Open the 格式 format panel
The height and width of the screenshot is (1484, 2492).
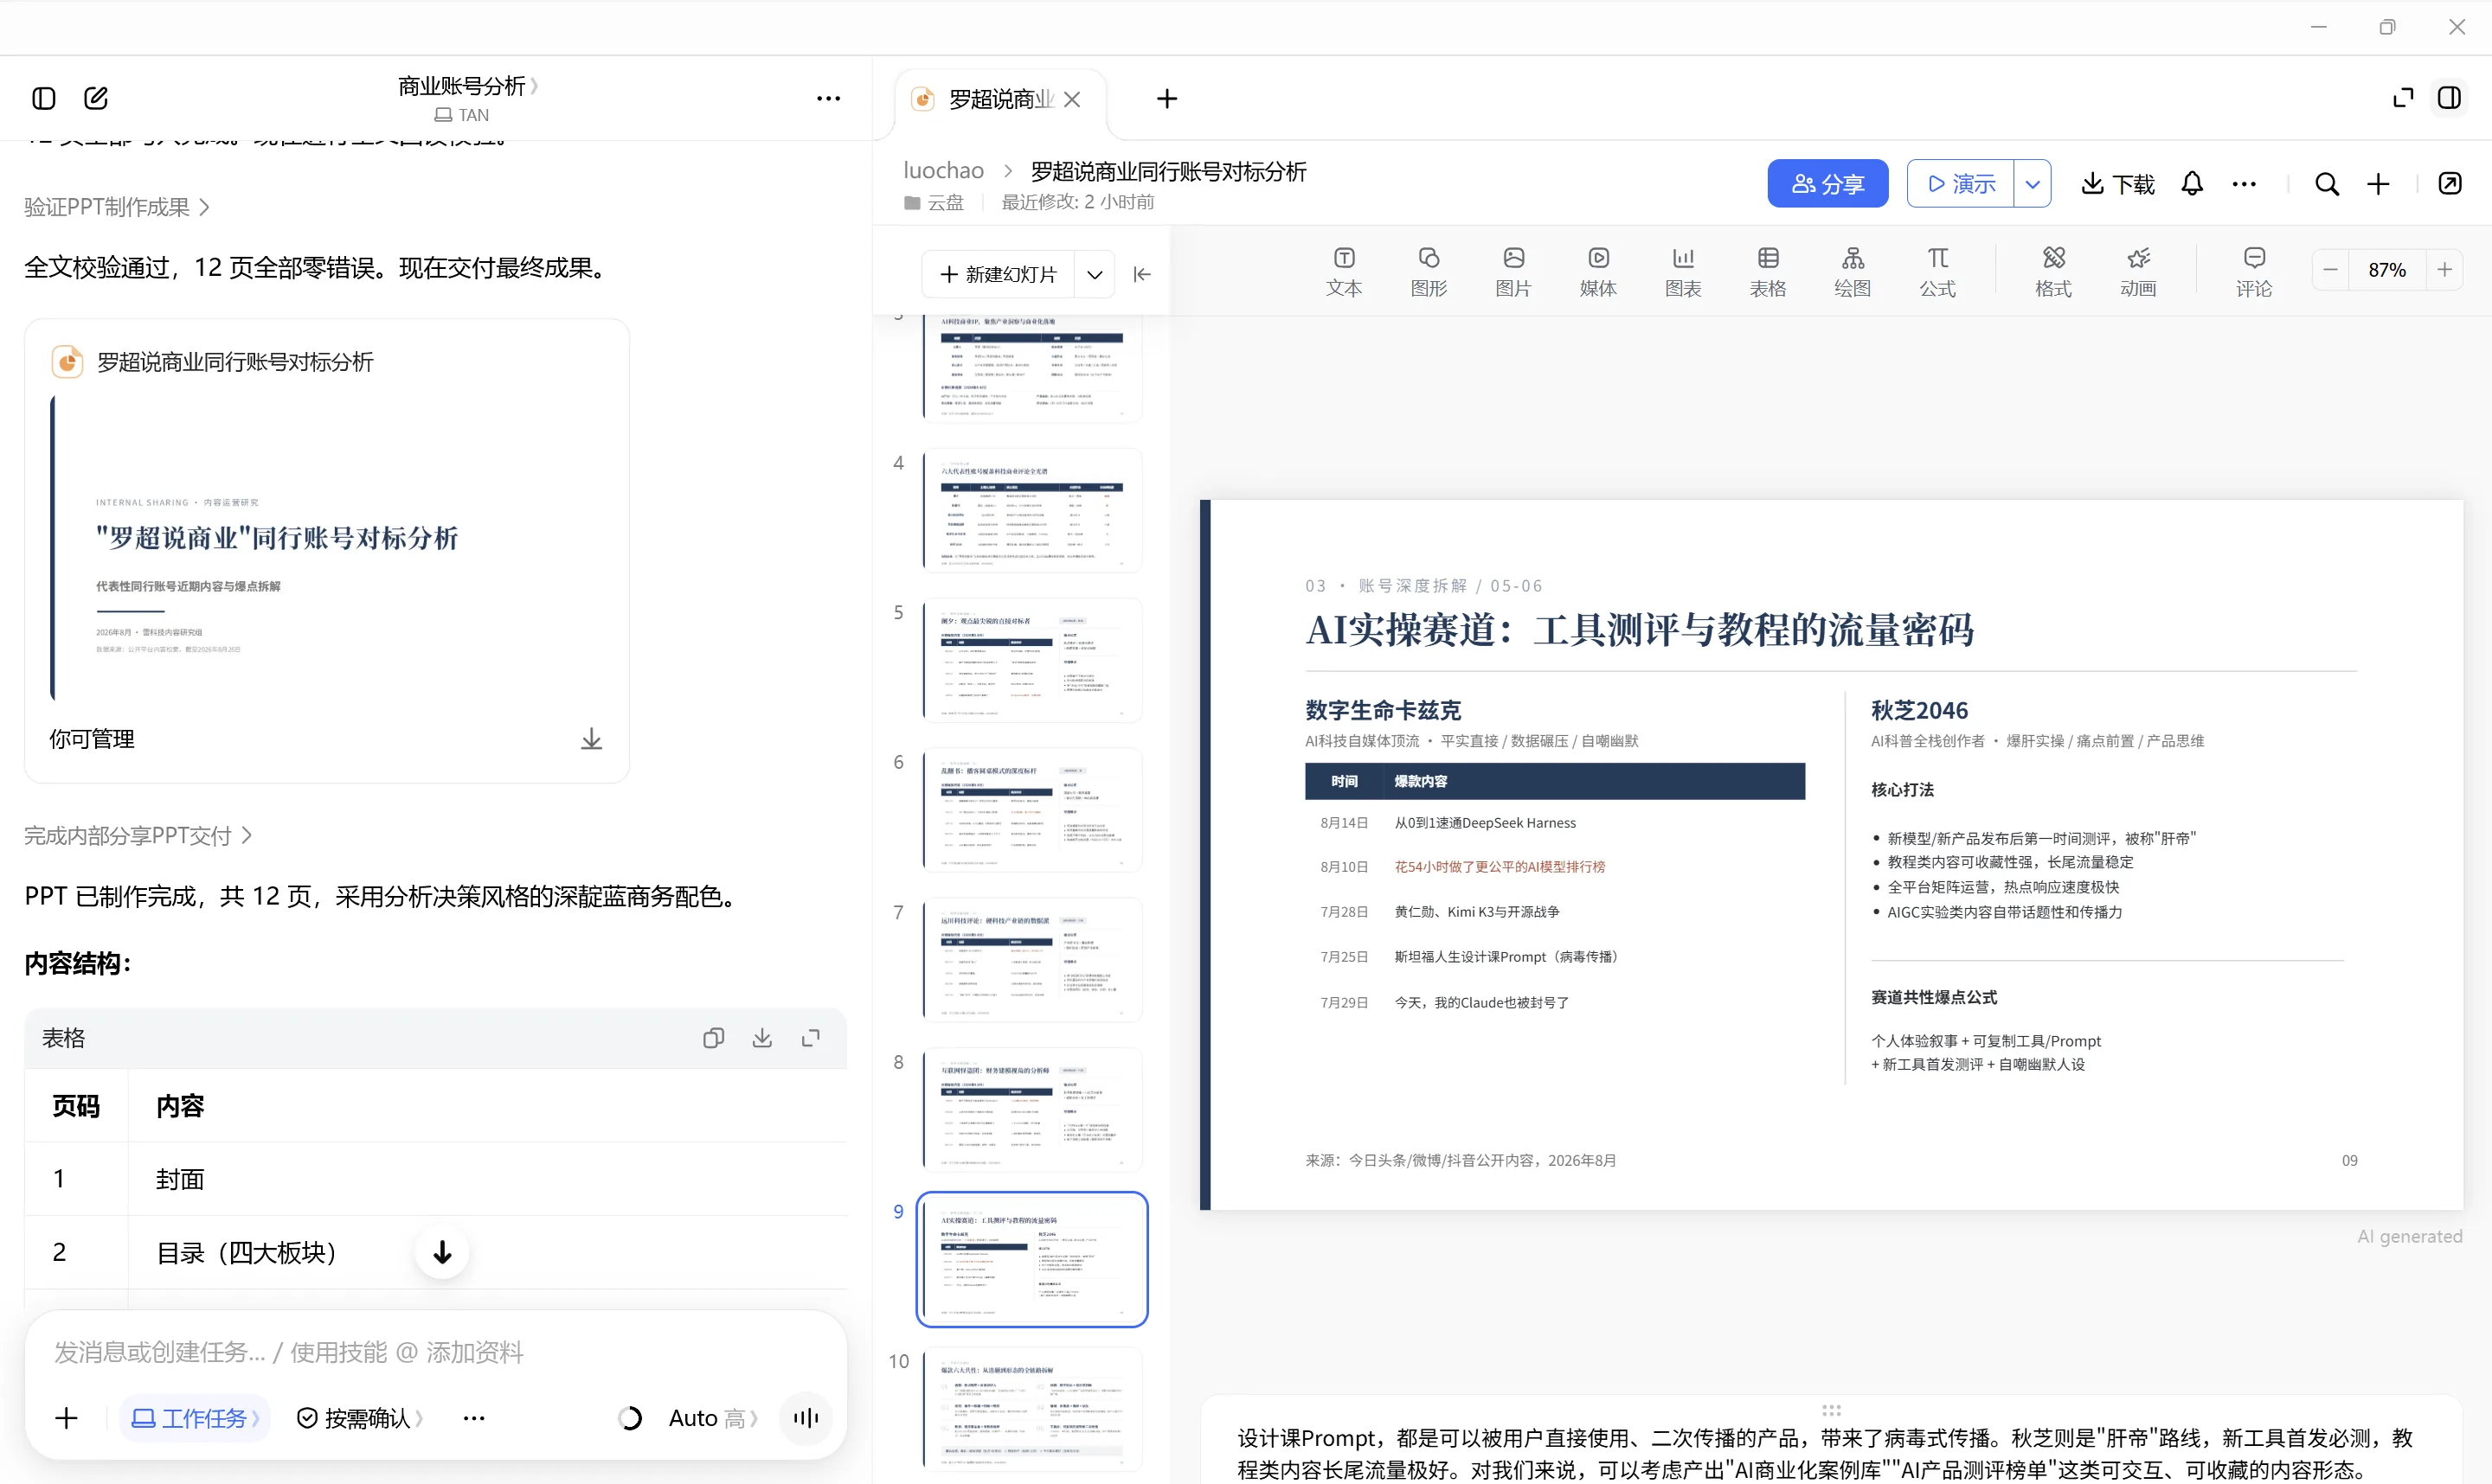(2052, 272)
